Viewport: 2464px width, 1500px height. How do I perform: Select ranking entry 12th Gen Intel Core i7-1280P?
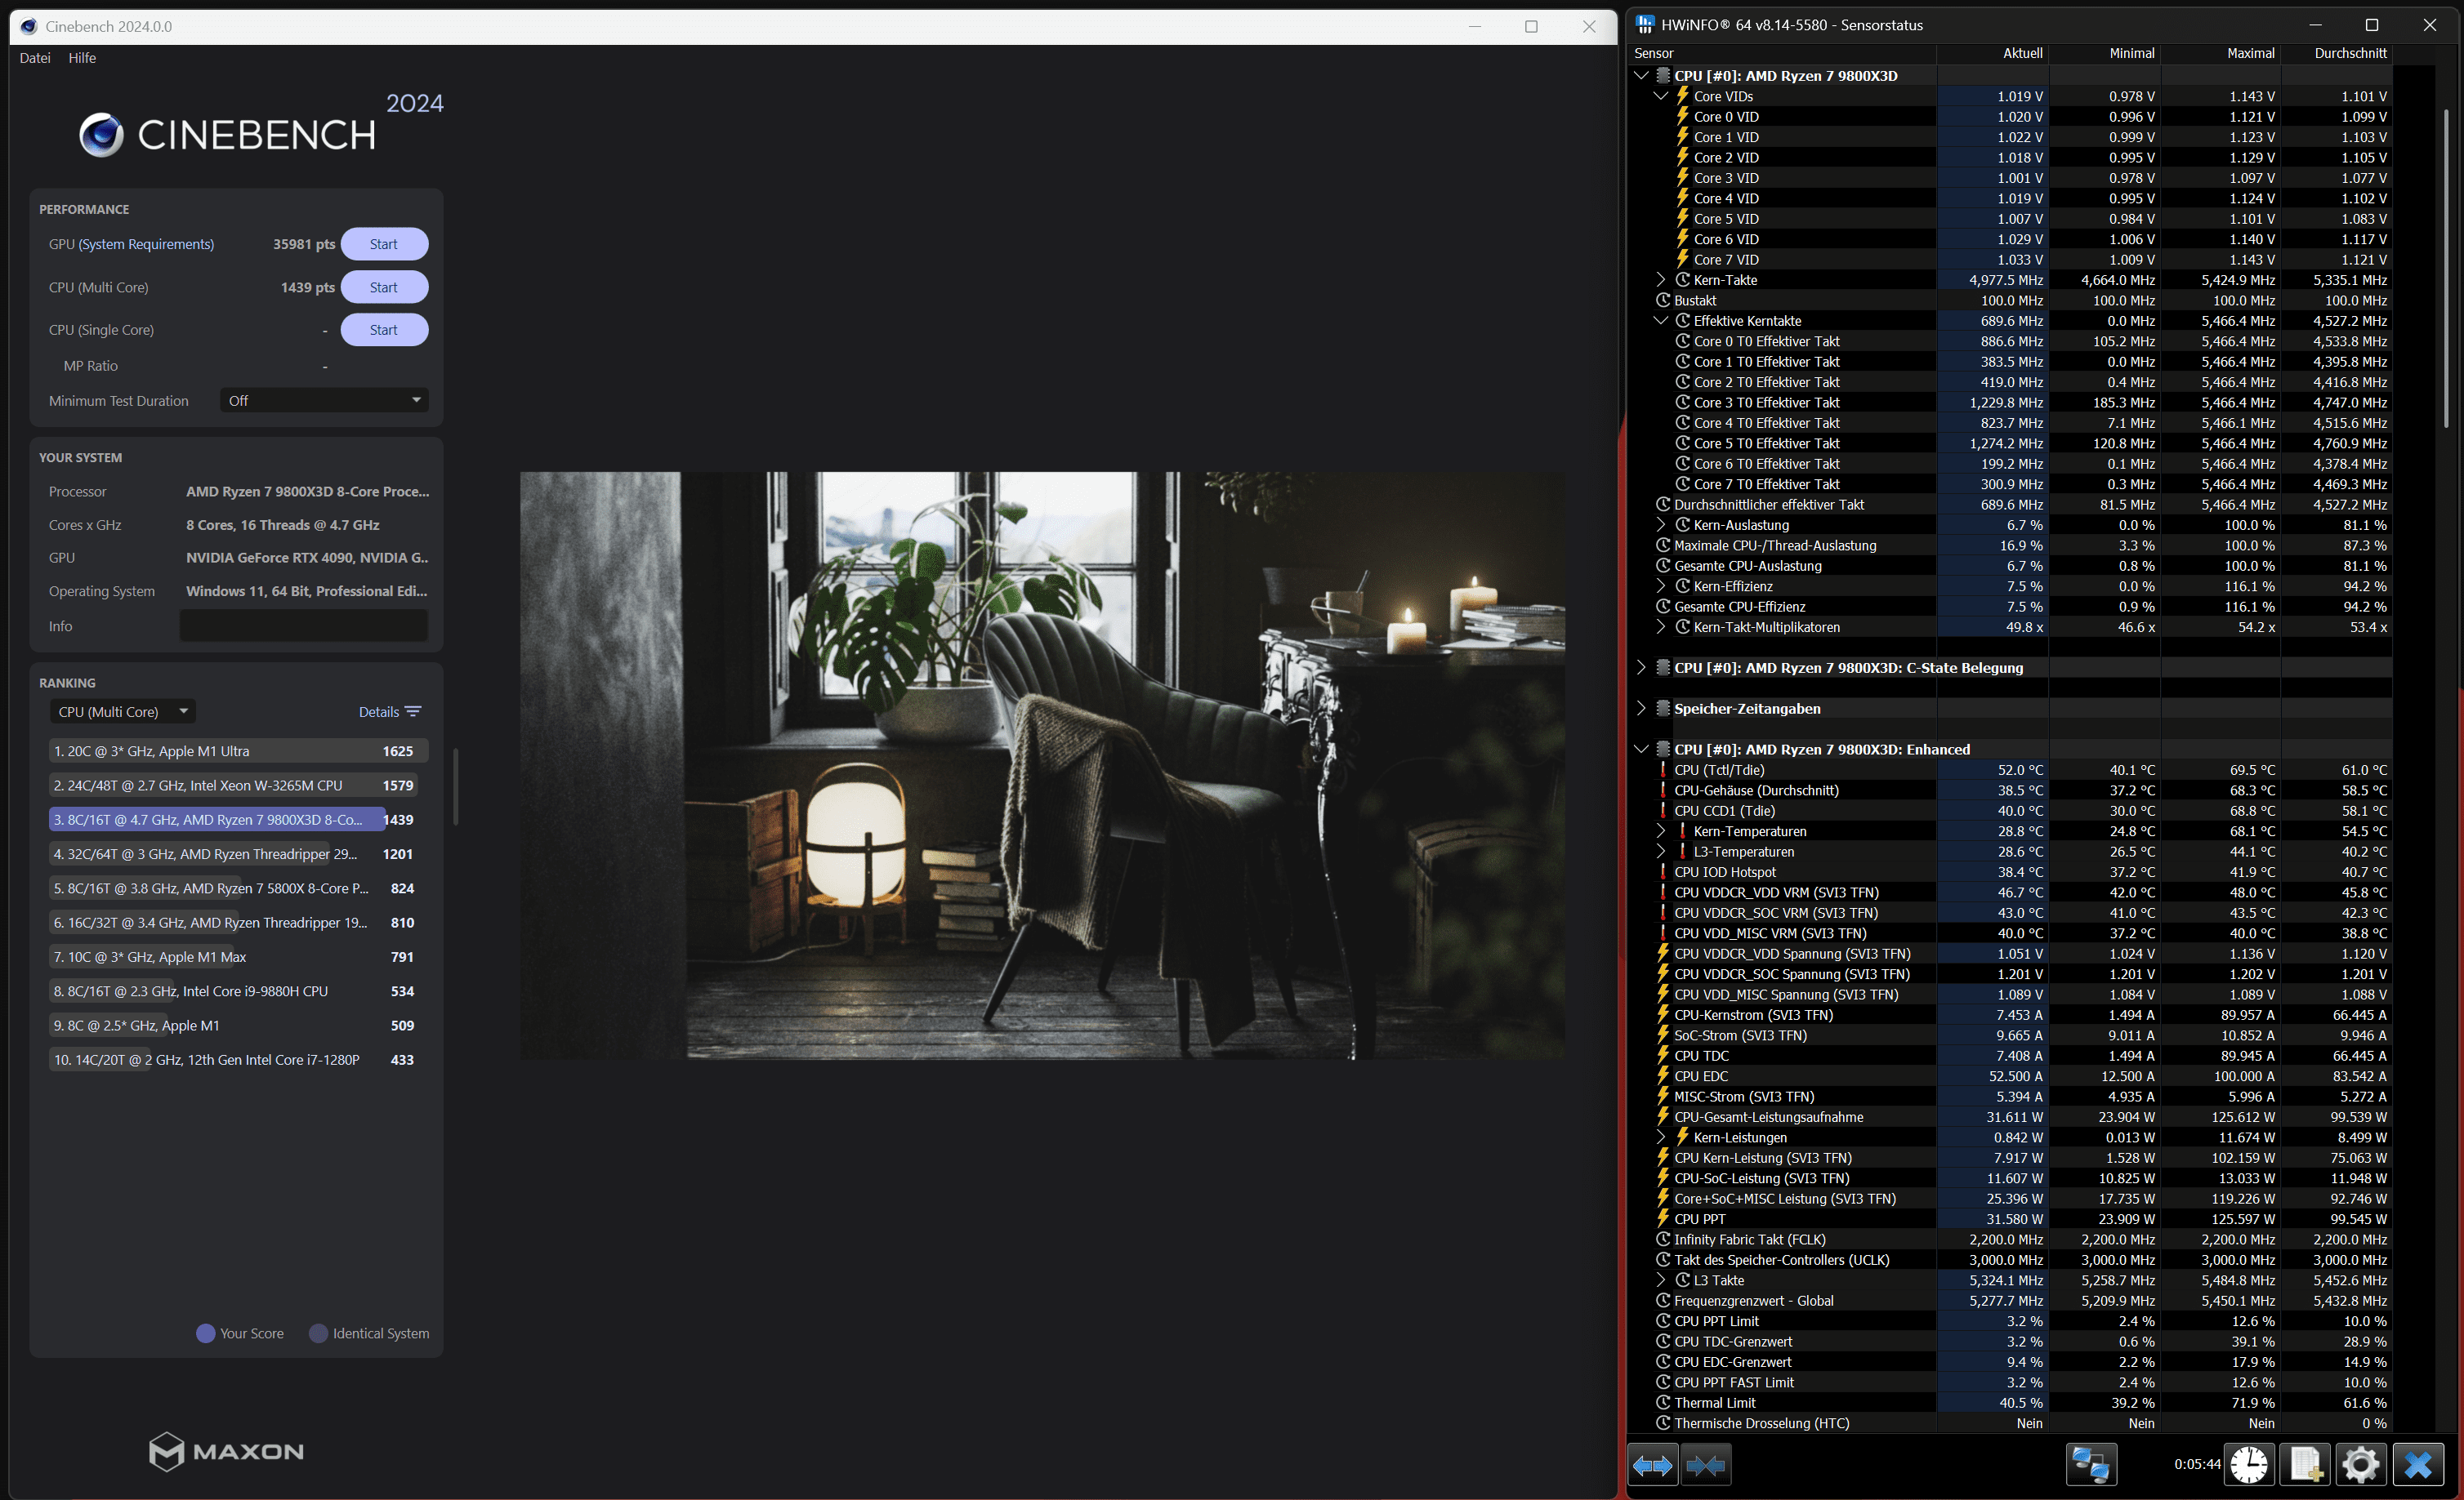pos(239,1059)
